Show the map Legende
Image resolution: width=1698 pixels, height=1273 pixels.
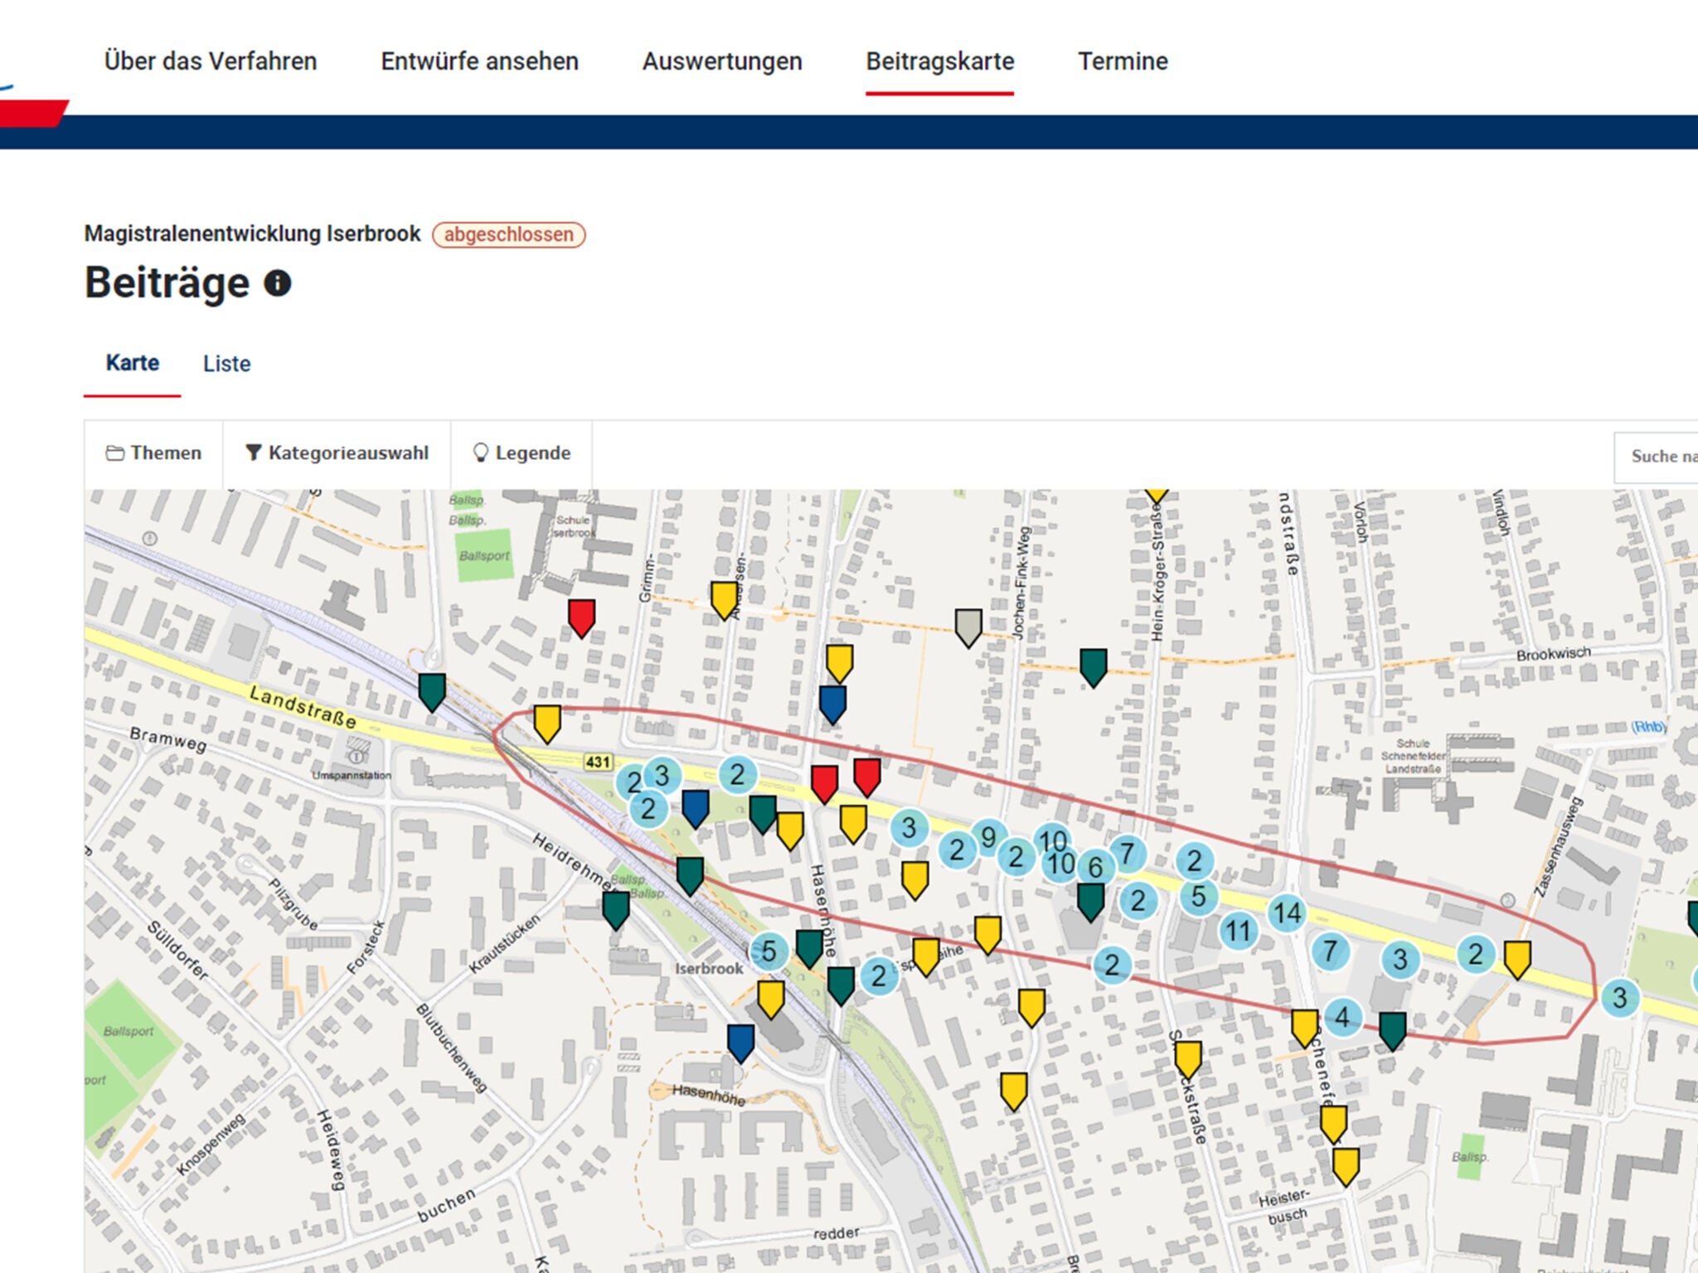point(522,453)
